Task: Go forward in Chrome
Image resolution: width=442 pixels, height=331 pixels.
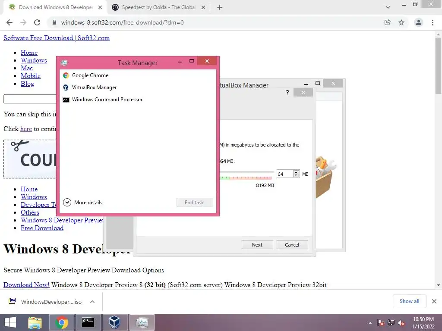Action: click(23, 22)
